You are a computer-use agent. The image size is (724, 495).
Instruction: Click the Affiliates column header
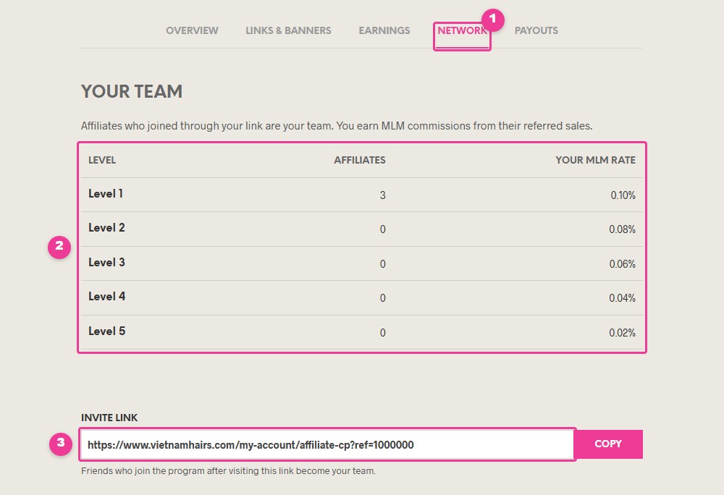click(x=360, y=160)
